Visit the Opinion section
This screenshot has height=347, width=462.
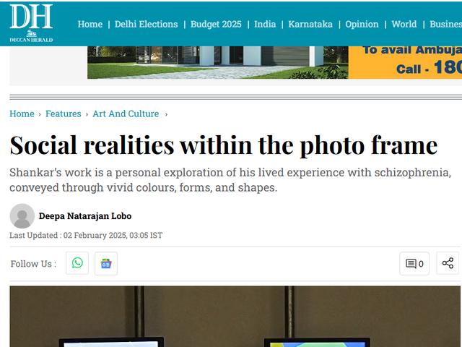(362, 24)
